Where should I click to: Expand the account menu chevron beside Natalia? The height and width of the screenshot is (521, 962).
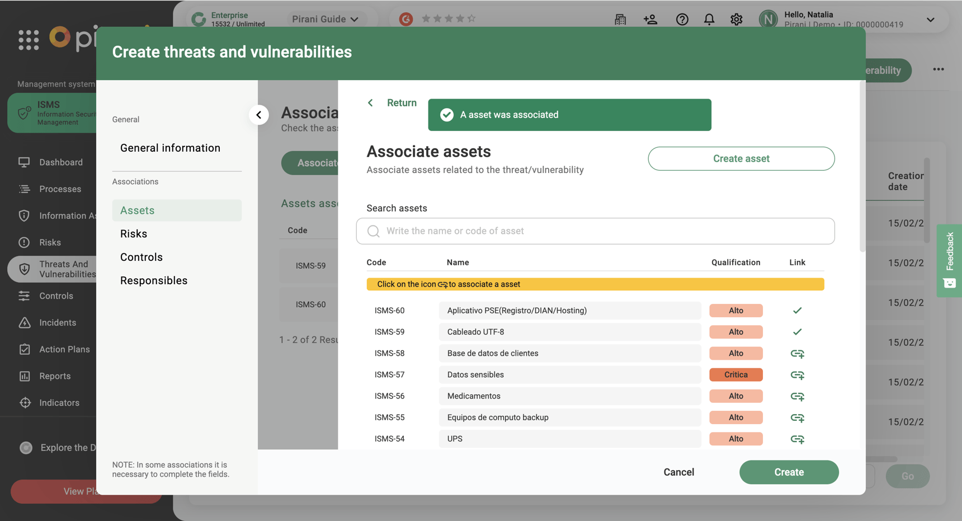930,20
